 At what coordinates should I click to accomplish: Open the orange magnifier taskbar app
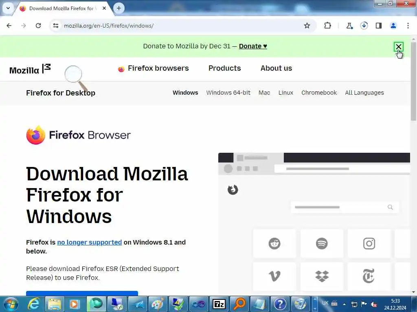(x=239, y=304)
